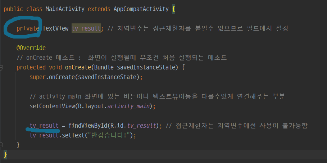This screenshot has width=327, height=163.
Task: Click the 'super' keyword
Action: (37, 77)
